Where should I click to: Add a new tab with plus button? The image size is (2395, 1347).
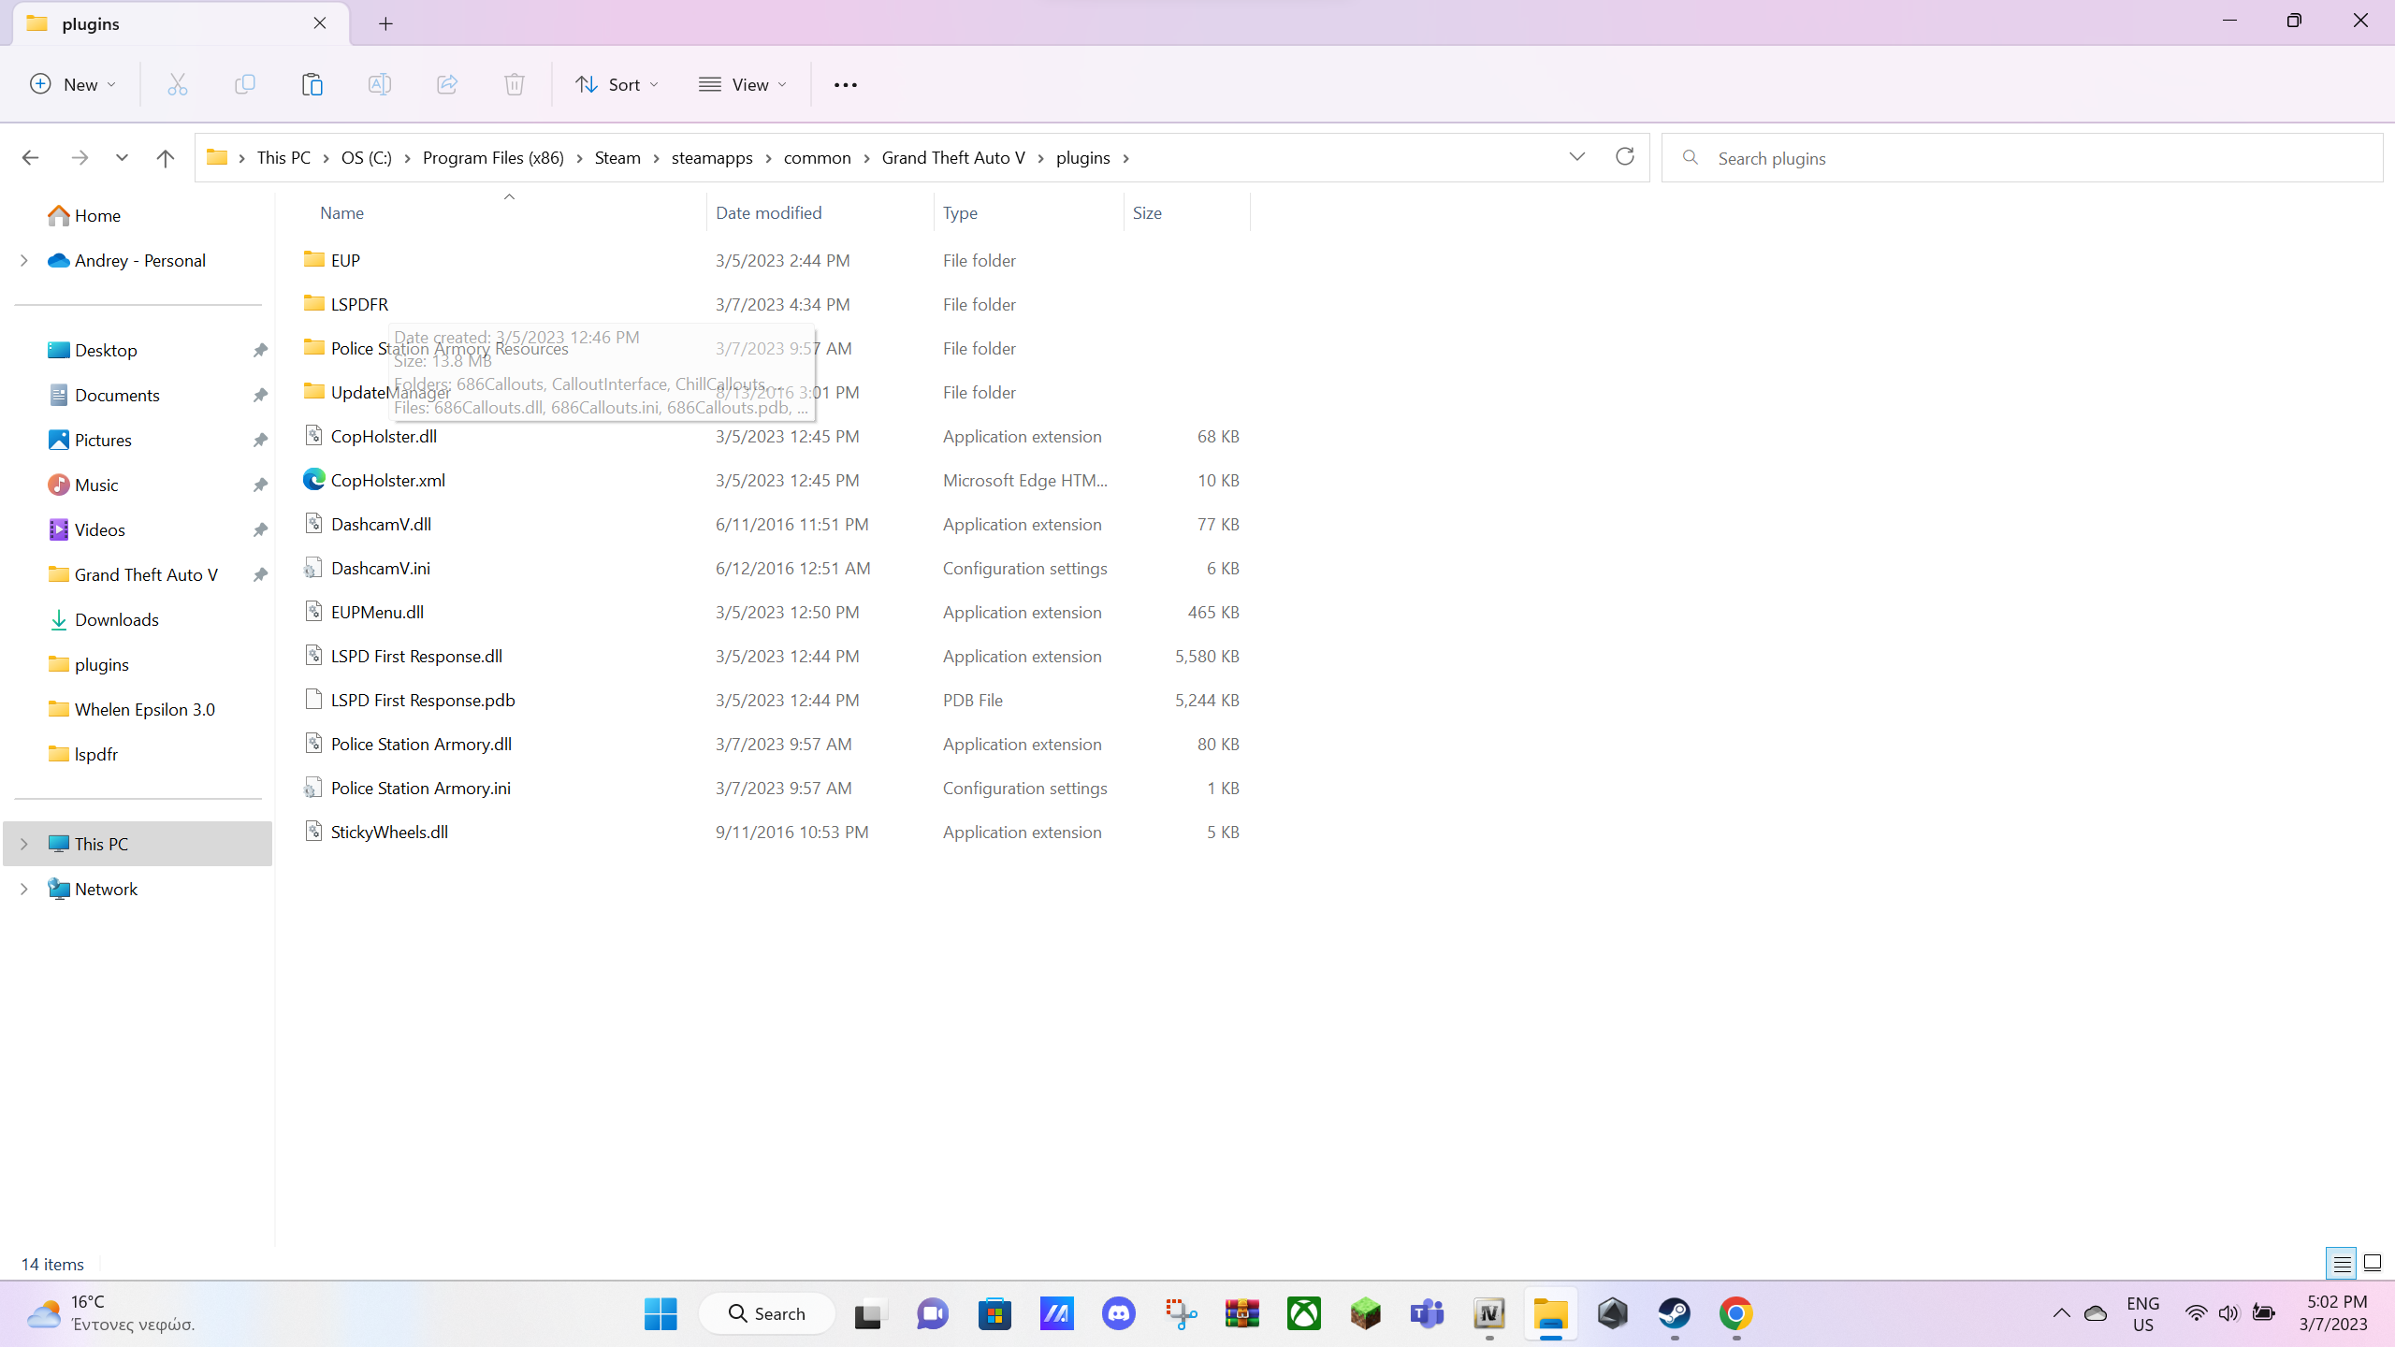pos(385,23)
